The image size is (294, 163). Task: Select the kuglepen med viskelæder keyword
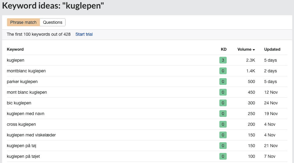coord(31,135)
